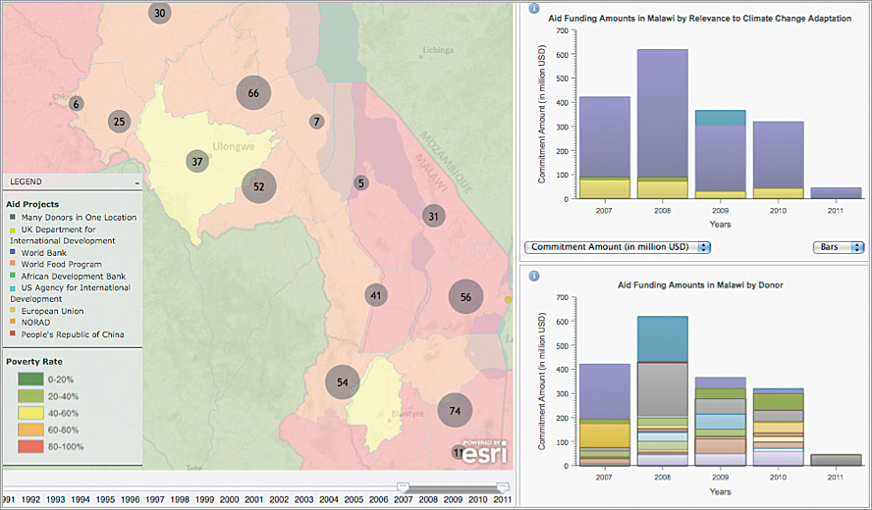Click info icon above the donor chart

[x=533, y=276]
